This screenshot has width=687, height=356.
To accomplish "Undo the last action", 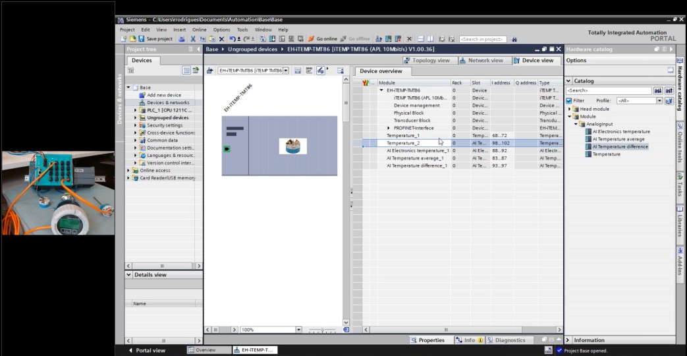I will pos(233,39).
